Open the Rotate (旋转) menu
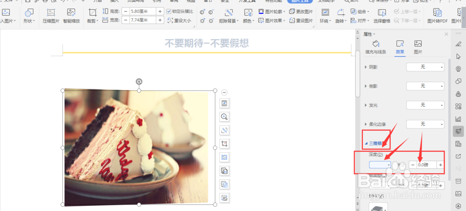The width and height of the screenshot is (466, 211). [x=341, y=15]
